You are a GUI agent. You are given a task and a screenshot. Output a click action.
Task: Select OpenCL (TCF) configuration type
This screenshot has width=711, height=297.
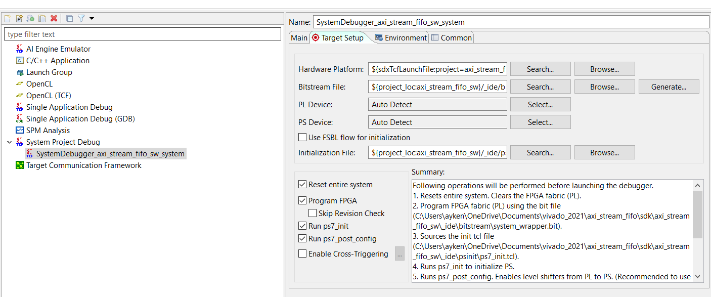coord(49,96)
